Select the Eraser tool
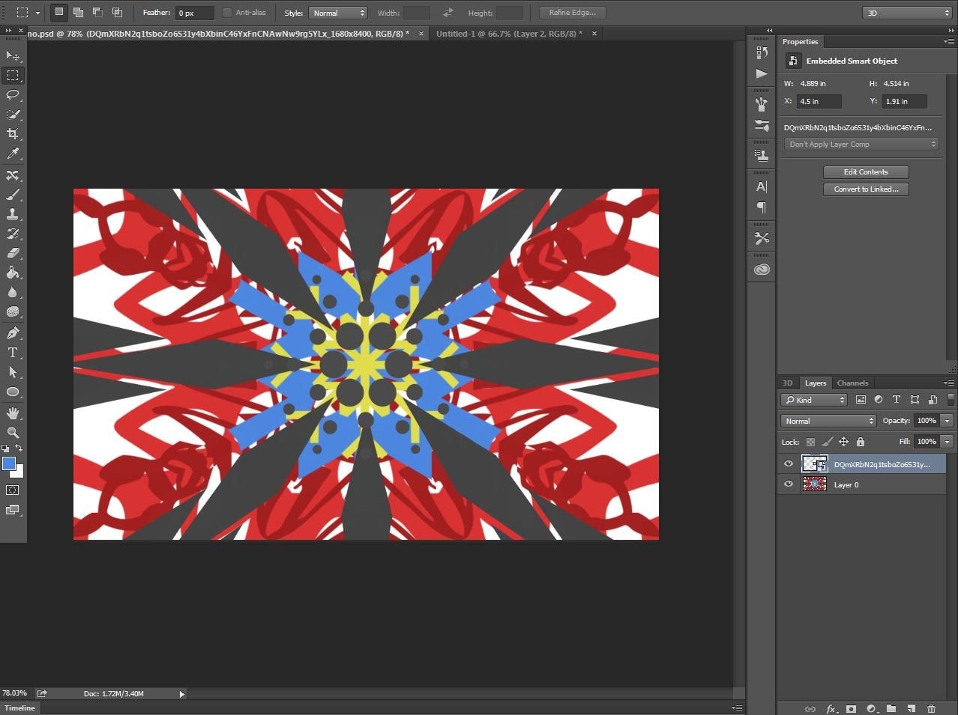Image resolution: width=958 pixels, height=715 pixels. coord(13,253)
